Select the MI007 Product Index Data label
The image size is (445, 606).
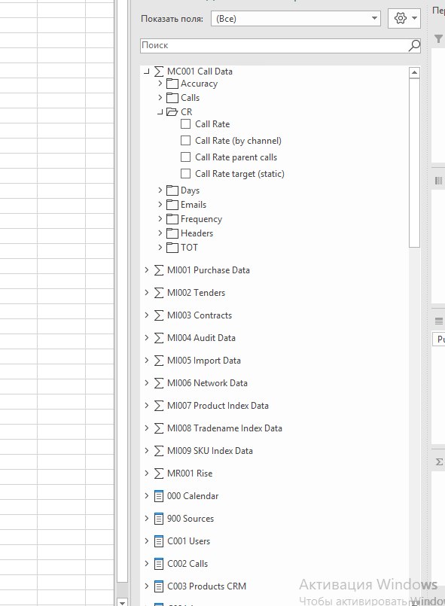click(x=218, y=406)
